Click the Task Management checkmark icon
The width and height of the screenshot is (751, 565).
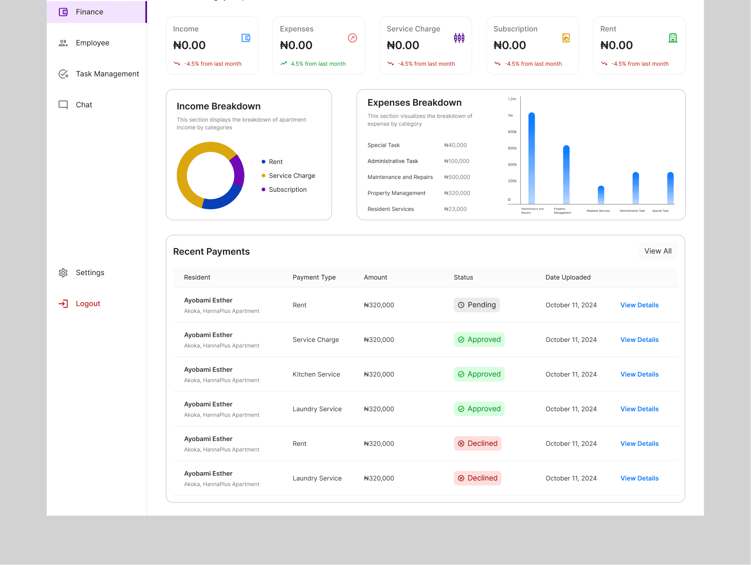[63, 74]
